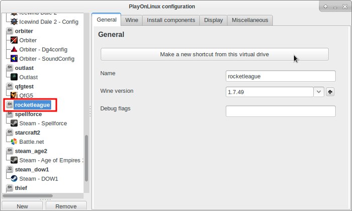
Task: Click the plus icon to manage Wine versions
Action: pyautogui.click(x=330, y=92)
